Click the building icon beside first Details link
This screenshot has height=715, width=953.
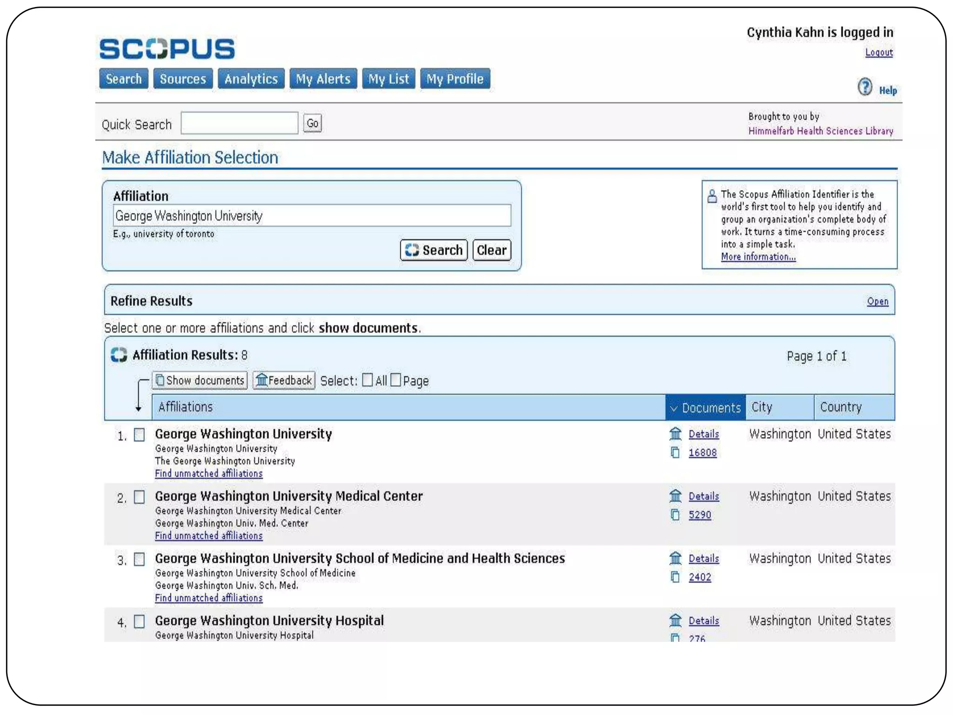click(x=675, y=434)
